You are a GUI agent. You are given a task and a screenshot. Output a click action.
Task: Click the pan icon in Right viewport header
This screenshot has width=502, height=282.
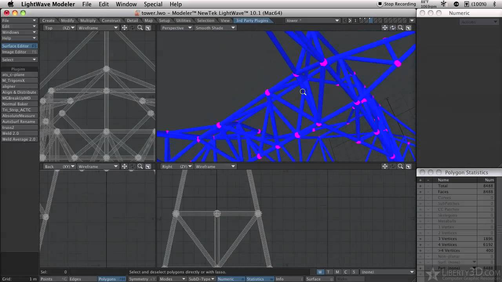(x=385, y=166)
